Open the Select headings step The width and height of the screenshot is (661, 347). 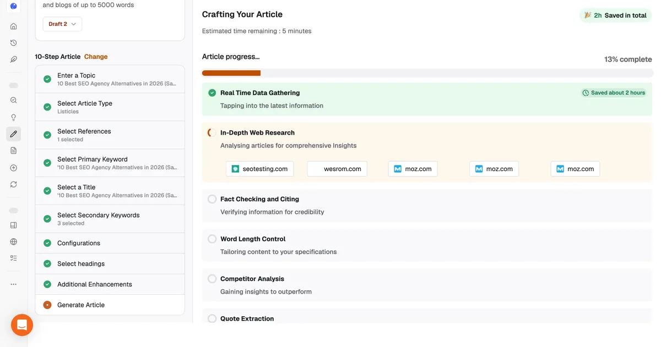(x=110, y=264)
